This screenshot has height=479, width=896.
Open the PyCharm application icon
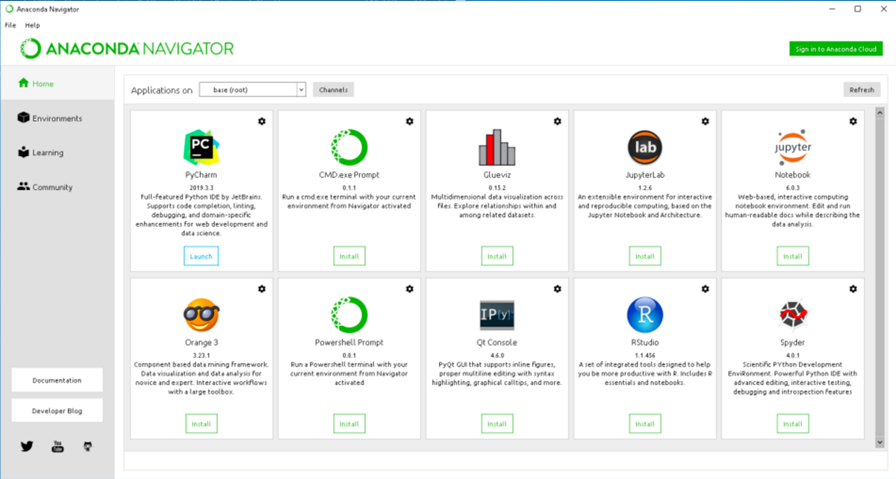[x=201, y=147]
